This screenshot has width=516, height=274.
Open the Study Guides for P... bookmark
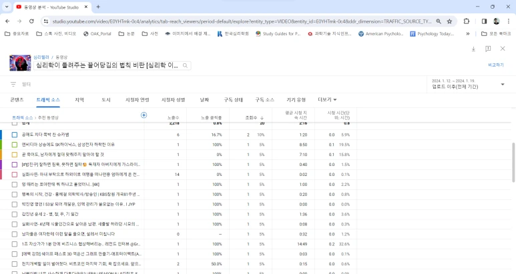click(278, 33)
